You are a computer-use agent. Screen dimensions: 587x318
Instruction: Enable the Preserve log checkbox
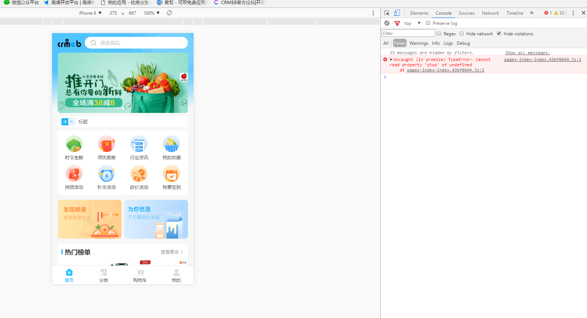pos(428,23)
